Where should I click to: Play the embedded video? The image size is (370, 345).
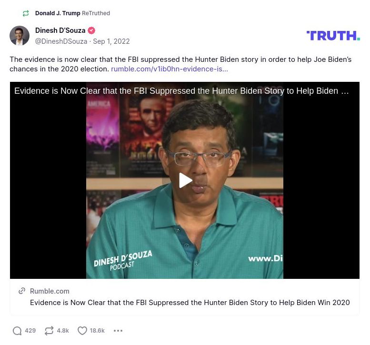point(185,180)
